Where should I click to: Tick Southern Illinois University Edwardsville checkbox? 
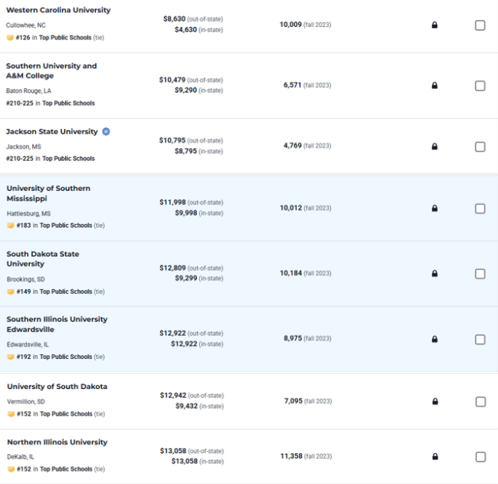click(480, 339)
